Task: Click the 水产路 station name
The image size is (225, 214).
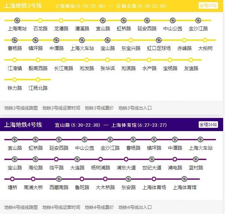Action: point(149,68)
